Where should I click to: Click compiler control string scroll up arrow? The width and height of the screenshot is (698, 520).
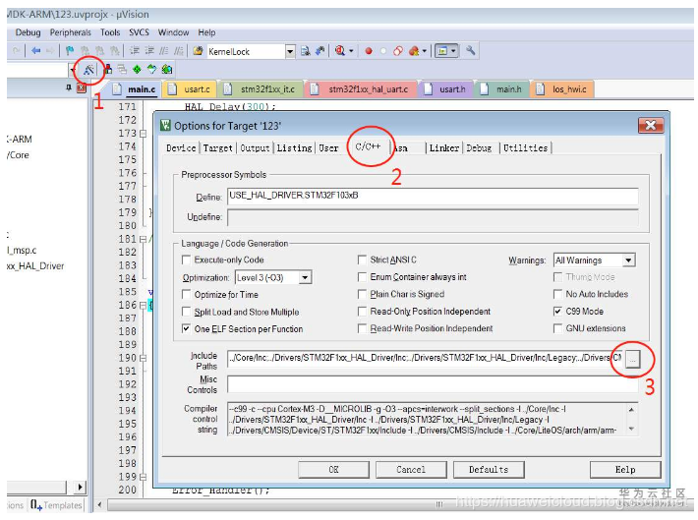coord(631,409)
